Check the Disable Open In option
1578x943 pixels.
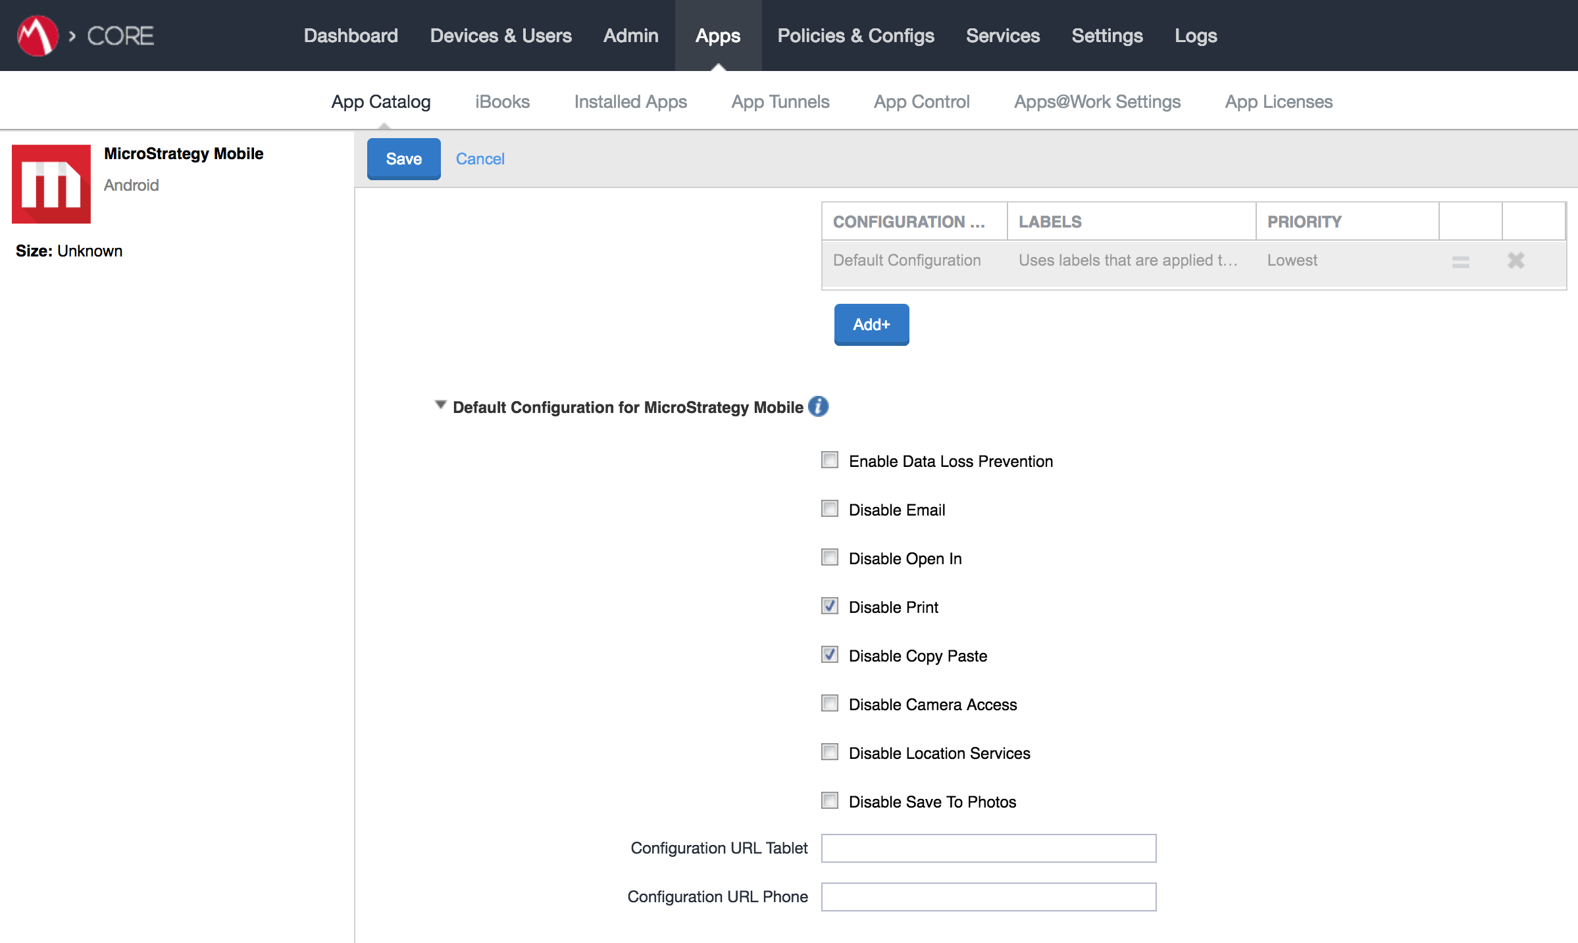pos(830,557)
